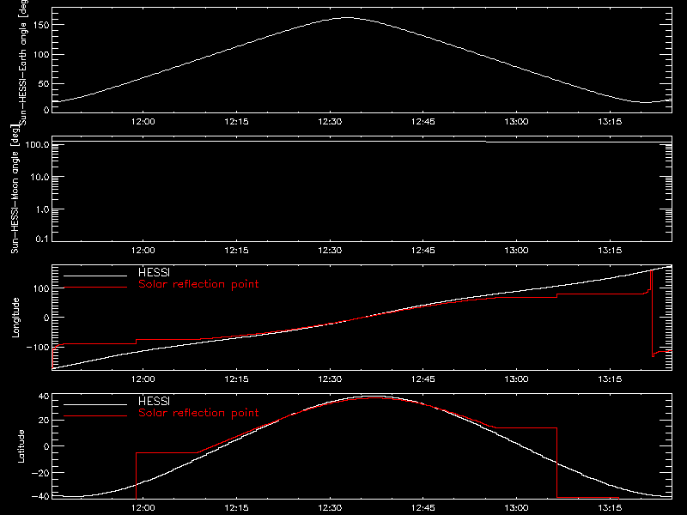Click 12:15 time label under Latitude plot
687x515 pixels.
coord(236,507)
